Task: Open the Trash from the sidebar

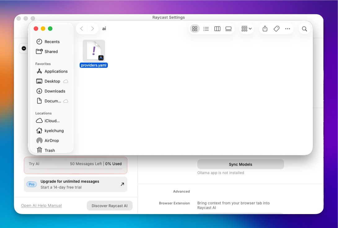Action: tap(49, 150)
